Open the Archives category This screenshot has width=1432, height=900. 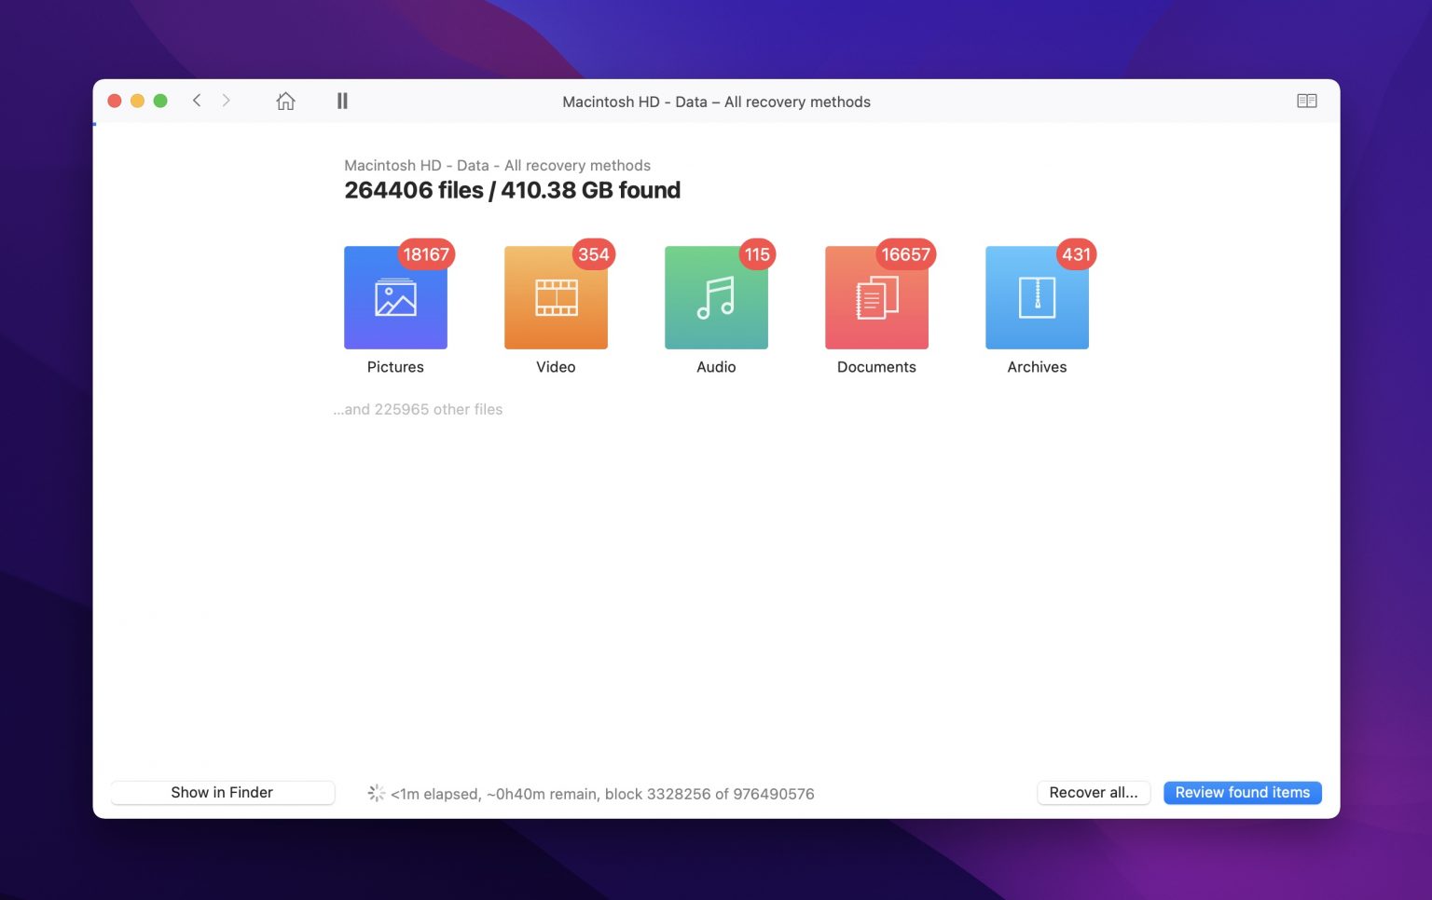(1037, 298)
